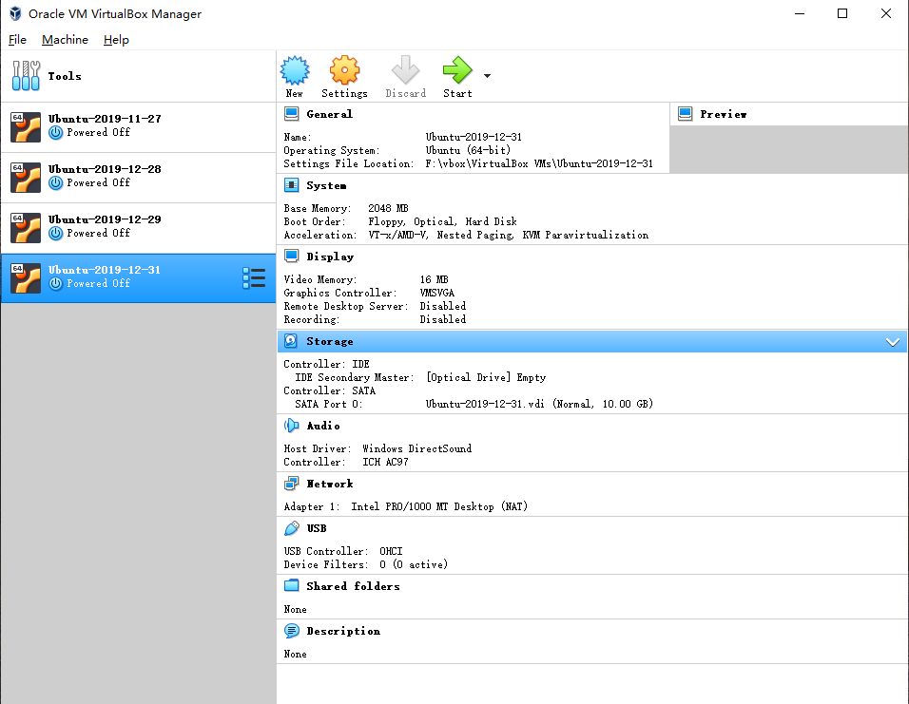Image resolution: width=909 pixels, height=704 pixels.
Task: Open the Description section header link
Action: click(x=343, y=631)
